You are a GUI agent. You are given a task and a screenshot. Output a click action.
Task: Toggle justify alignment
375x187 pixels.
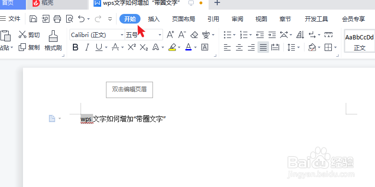[263, 47]
